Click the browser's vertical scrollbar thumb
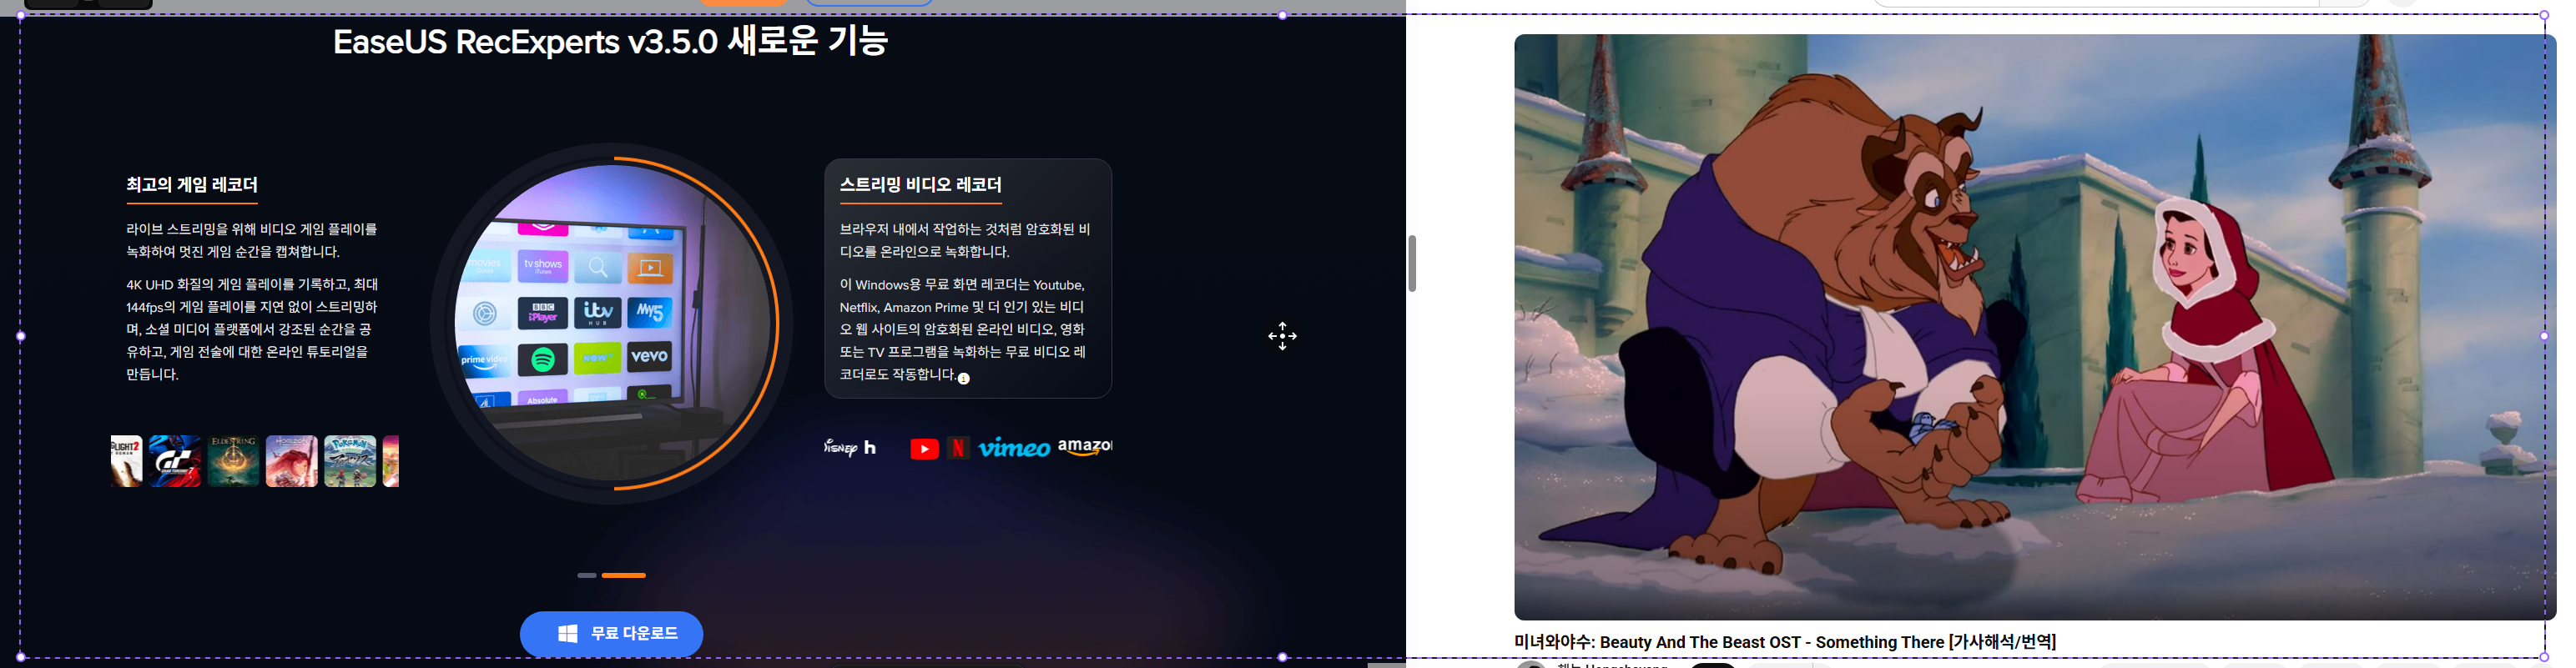The width and height of the screenshot is (2576, 668). tap(1412, 263)
